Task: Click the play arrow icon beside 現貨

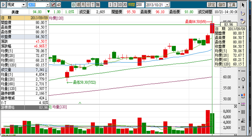Action: click(4, 5)
